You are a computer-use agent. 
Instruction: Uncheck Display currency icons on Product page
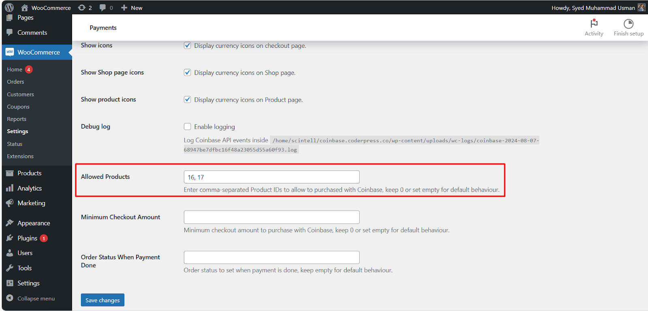point(187,100)
